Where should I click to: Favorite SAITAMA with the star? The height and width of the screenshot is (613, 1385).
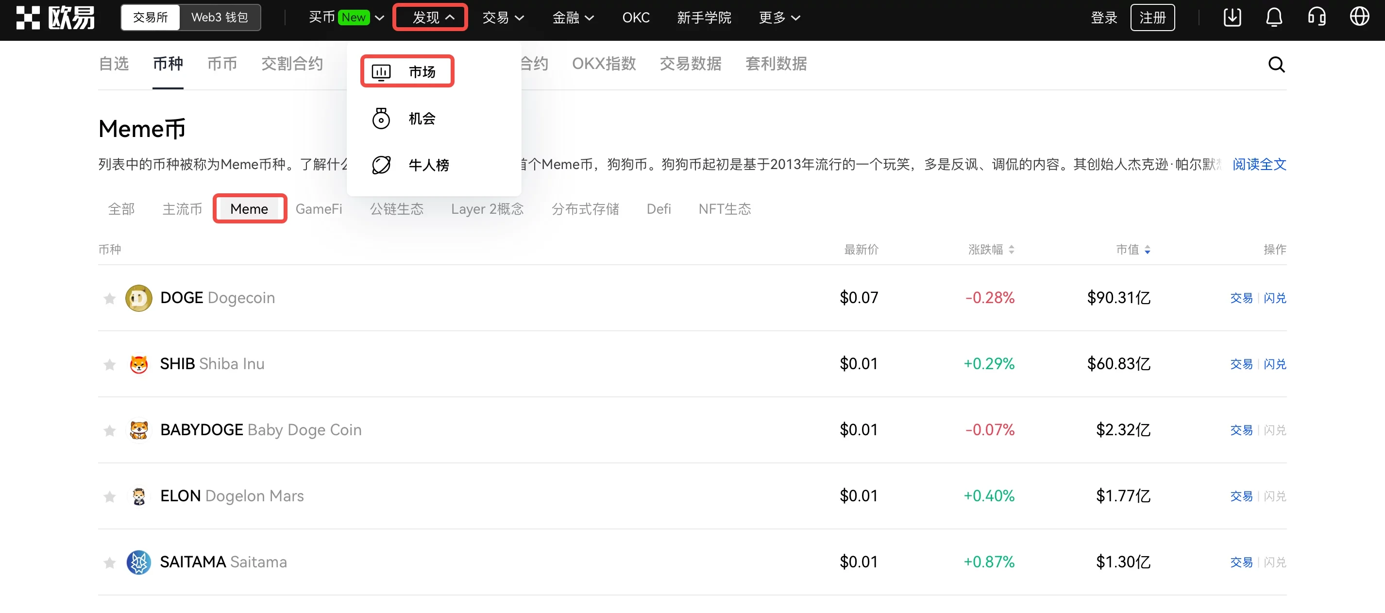[x=109, y=563]
